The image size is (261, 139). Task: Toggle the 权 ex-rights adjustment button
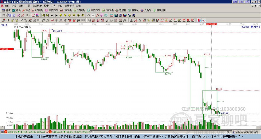click(33, 15)
